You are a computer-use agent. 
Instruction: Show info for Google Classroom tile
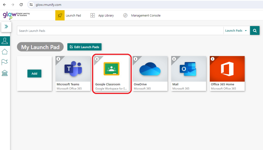97,59
